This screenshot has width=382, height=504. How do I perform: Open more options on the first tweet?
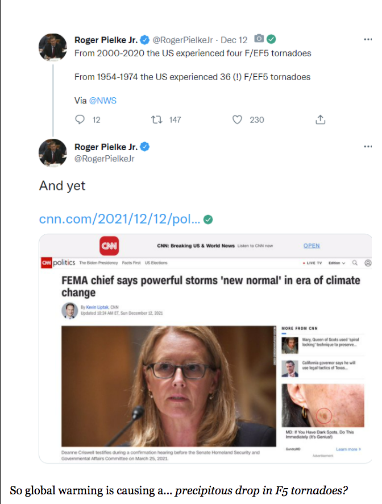click(368, 39)
